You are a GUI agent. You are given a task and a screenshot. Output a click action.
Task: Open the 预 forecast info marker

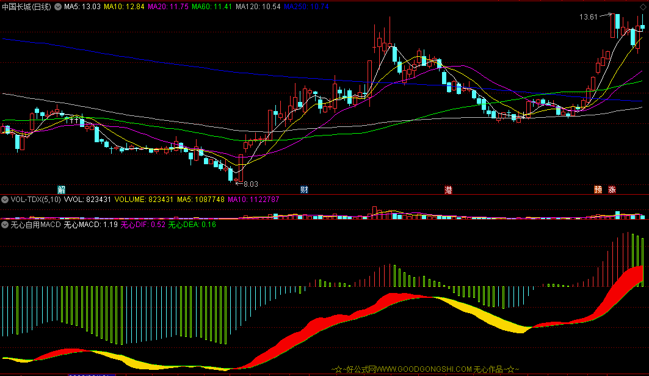[x=598, y=190]
